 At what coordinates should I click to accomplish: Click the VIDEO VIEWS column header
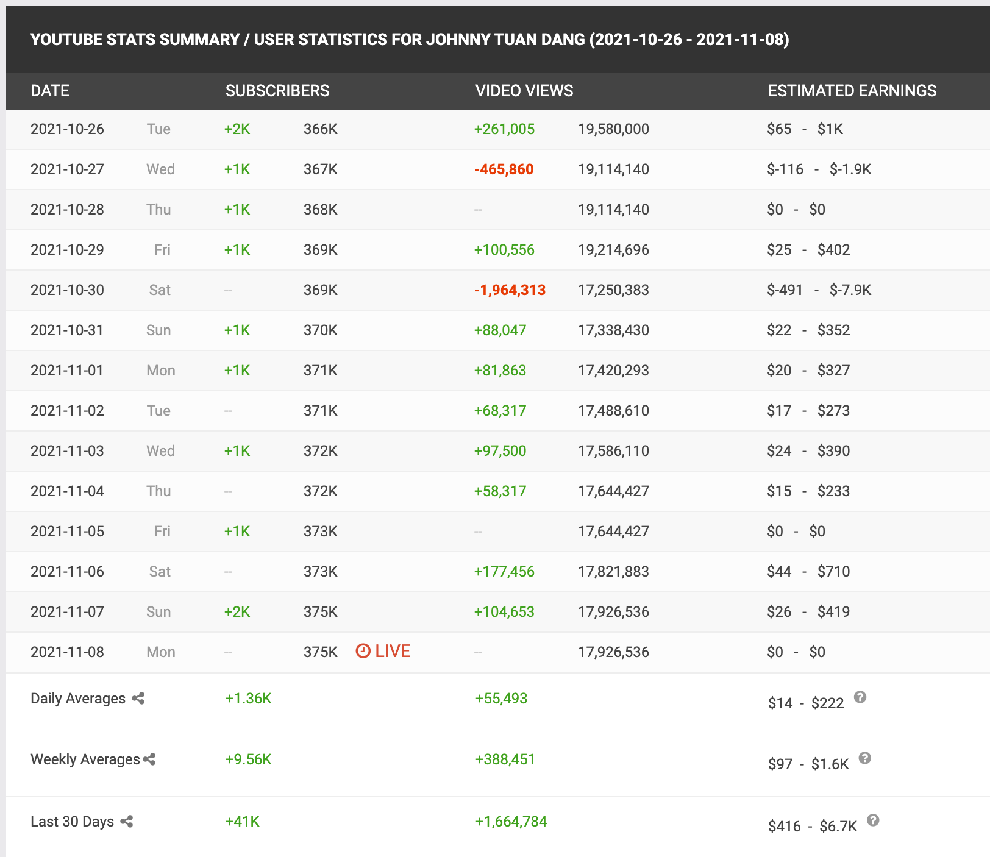point(524,91)
